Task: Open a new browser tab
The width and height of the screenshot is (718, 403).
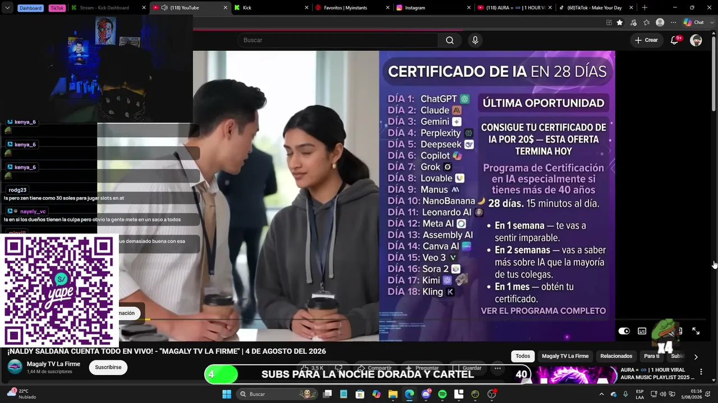Action: click(x=645, y=8)
